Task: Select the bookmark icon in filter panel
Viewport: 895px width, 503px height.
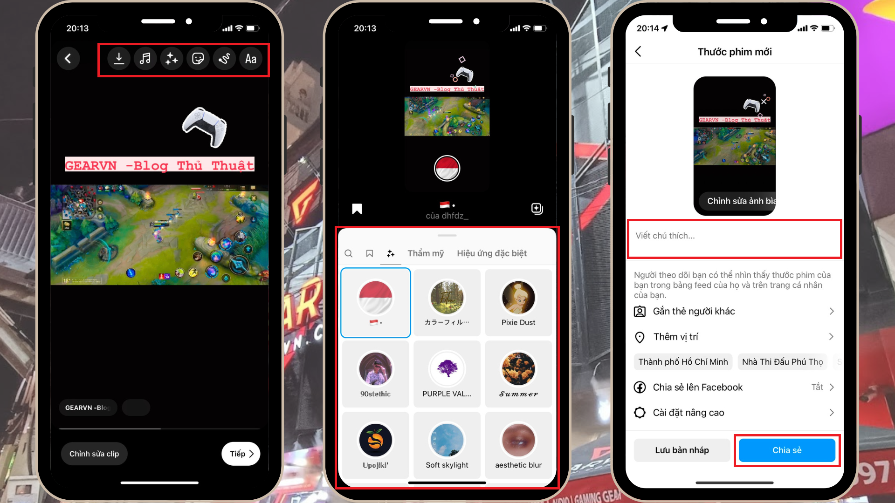Action: point(370,253)
